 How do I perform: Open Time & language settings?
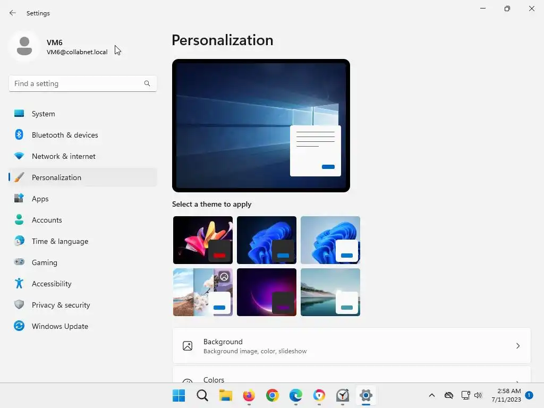coord(83,241)
